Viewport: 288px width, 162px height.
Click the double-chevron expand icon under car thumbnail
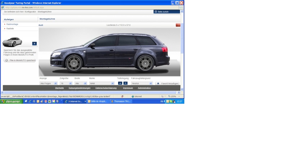click(x=34, y=44)
